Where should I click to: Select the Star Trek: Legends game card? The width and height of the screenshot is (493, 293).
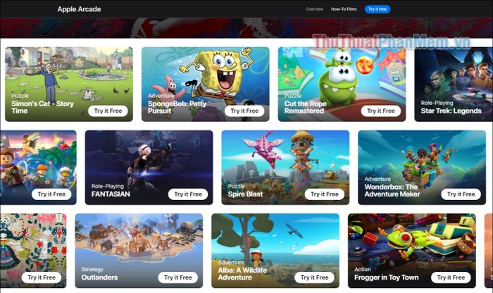454,85
